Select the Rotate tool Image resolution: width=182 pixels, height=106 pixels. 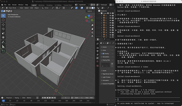coord(3,29)
